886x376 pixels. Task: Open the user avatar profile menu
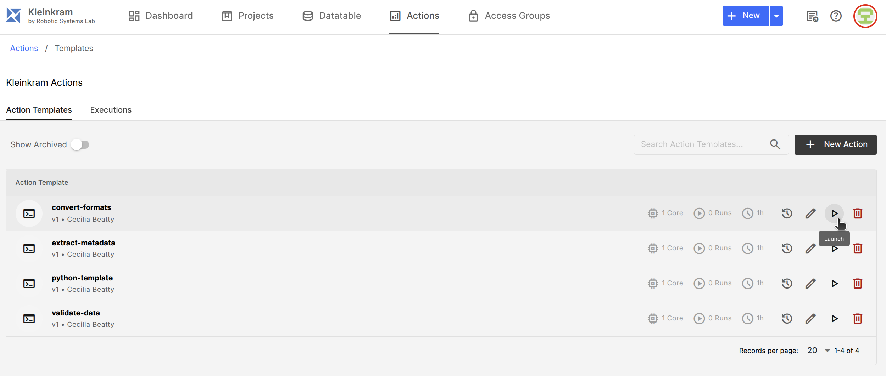[865, 16]
